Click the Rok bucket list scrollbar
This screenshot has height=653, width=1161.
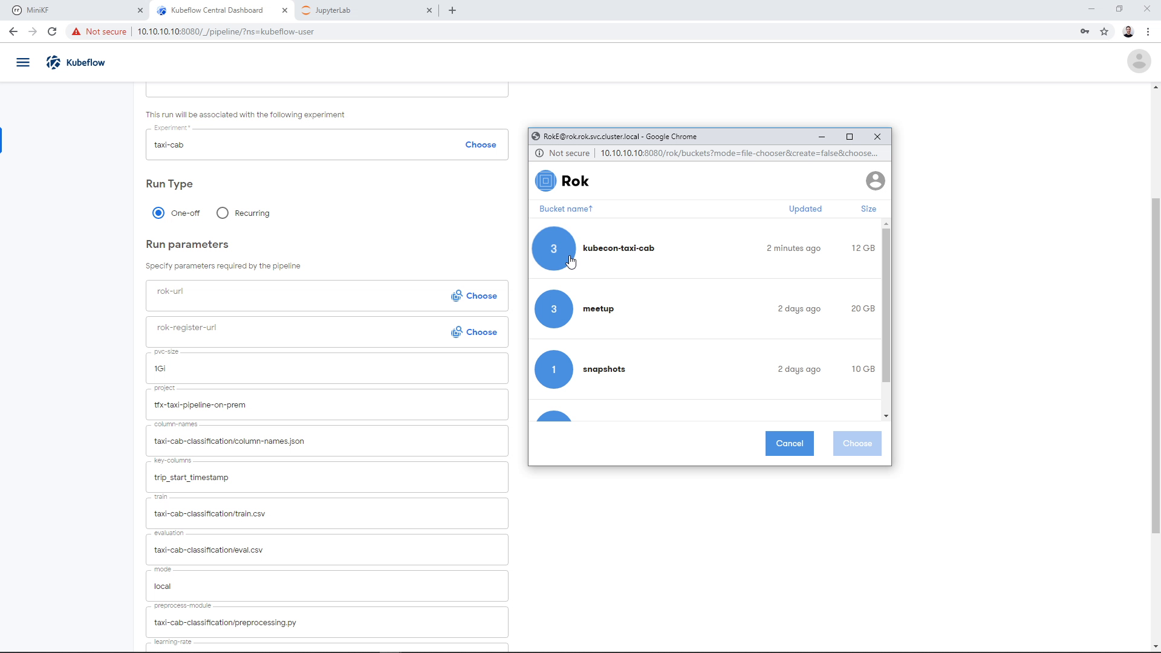(886, 305)
